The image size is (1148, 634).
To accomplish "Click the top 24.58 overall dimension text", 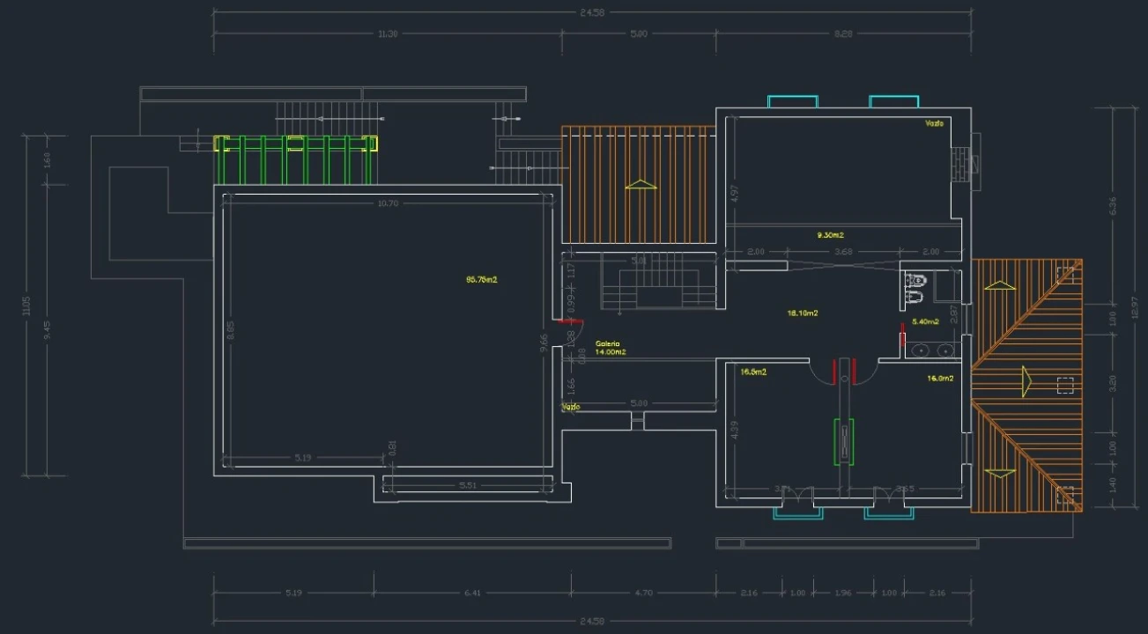I will click(x=592, y=11).
